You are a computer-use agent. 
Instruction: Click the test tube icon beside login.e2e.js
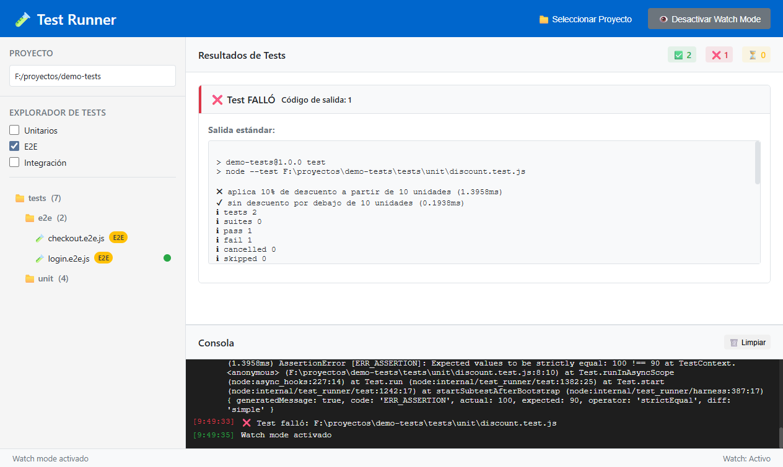pyautogui.click(x=40, y=259)
